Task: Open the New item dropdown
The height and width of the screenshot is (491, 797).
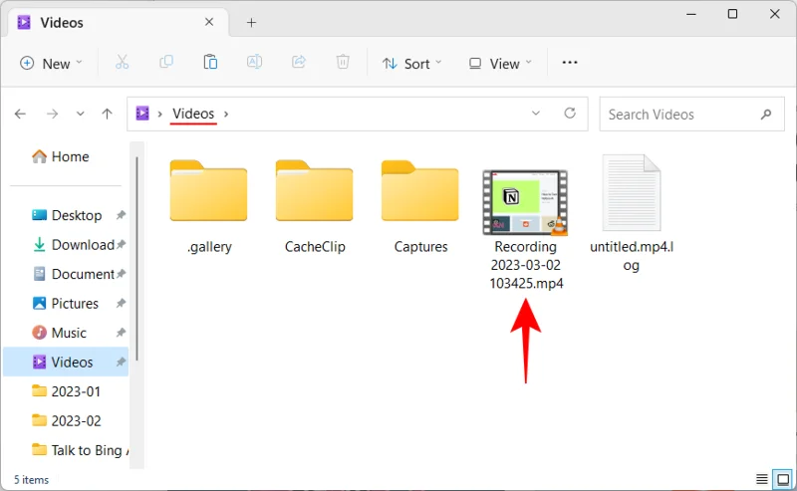Action: tap(51, 63)
